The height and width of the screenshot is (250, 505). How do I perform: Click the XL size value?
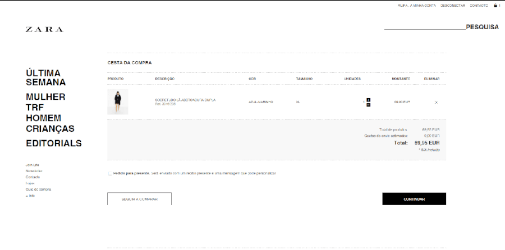tap(298, 102)
